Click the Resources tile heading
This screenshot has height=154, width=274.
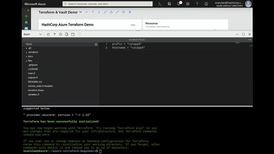point(152,24)
